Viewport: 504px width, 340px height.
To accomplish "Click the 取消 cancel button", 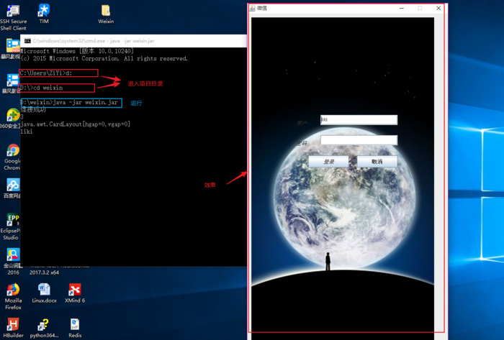I will (377, 161).
